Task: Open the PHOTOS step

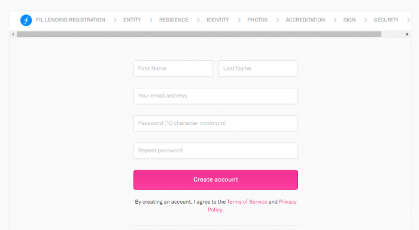Action: (x=257, y=20)
